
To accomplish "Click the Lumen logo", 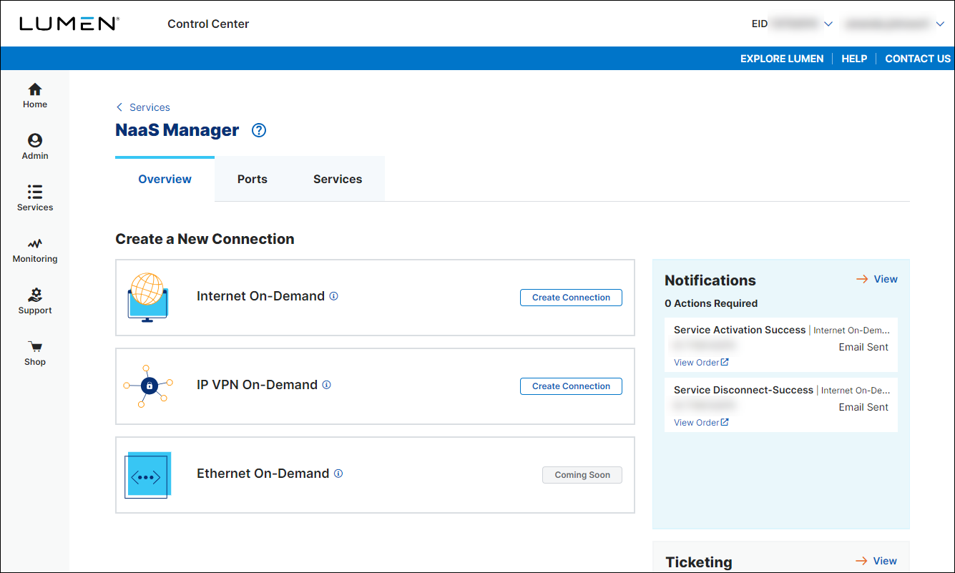I will click(69, 24).
